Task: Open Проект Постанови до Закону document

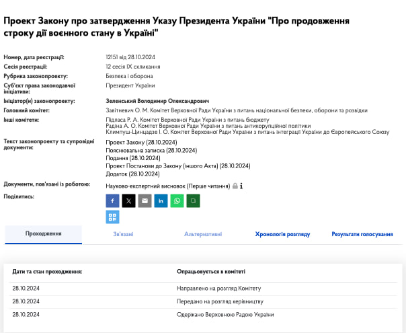Action: click(177, 165)
